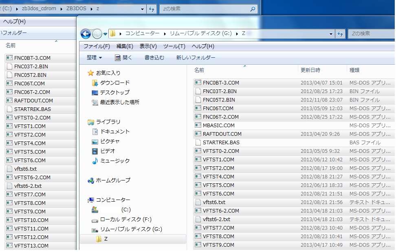396x252 pixels.
Task: Click the Forward arrow in the G: window
Action: [97, 34]
